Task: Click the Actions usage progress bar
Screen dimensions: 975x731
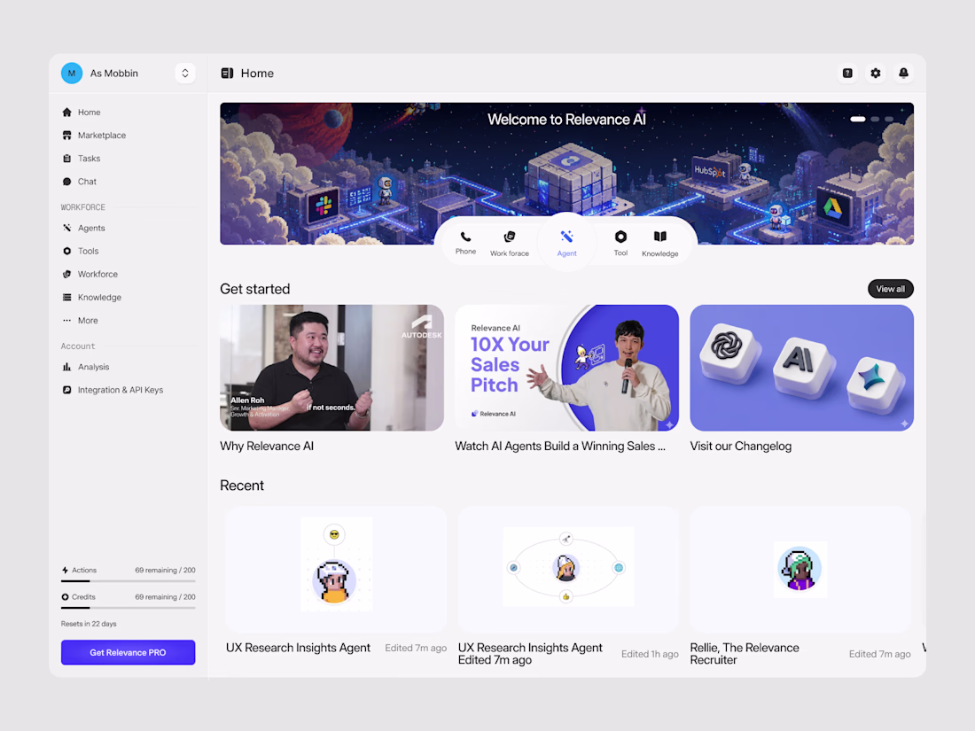Action: click(x=129, y=581)
